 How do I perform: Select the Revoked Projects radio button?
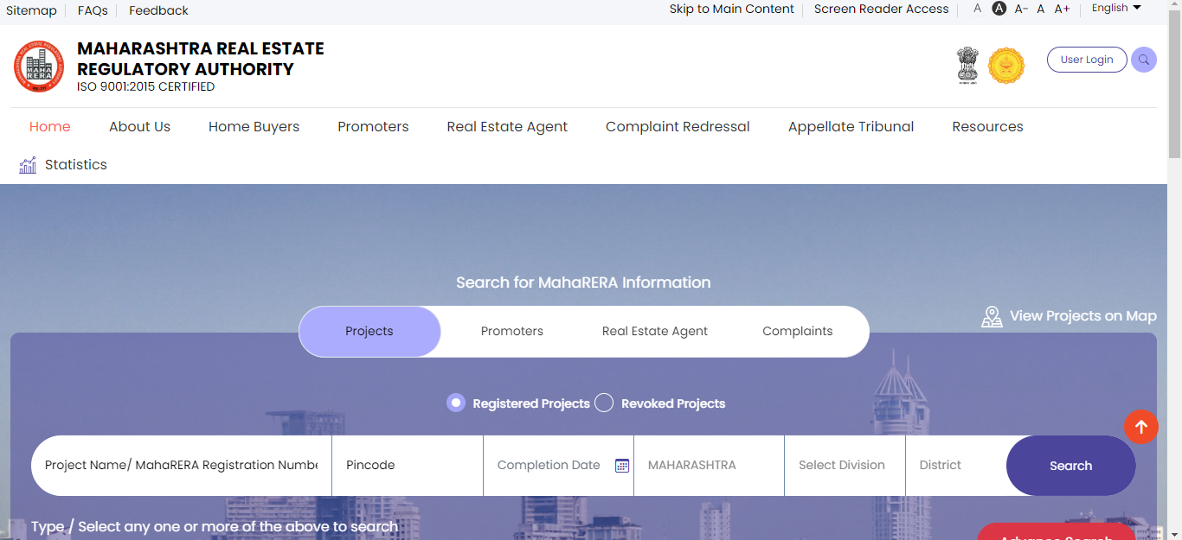(x=604, y=403)
